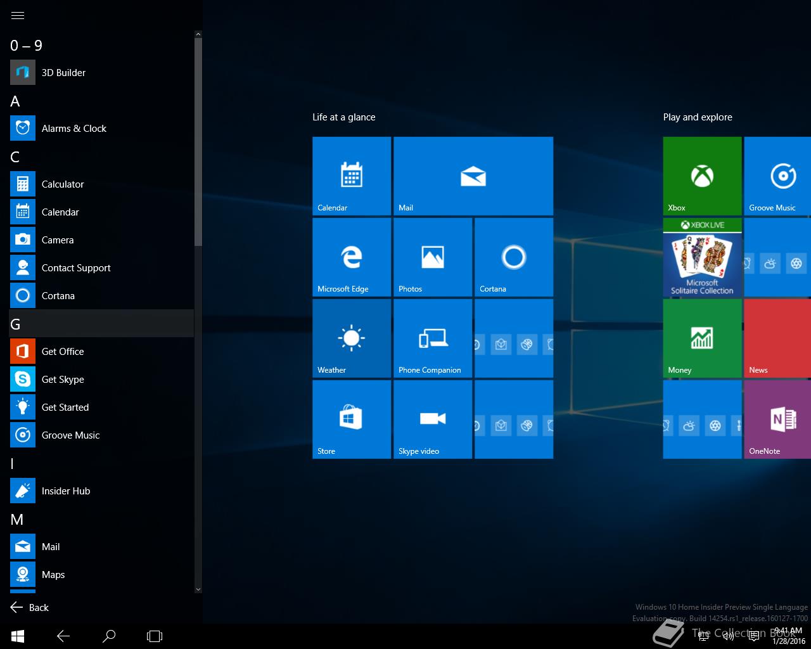
Task: Launch Get Office app
Action: tap(101, 351)
